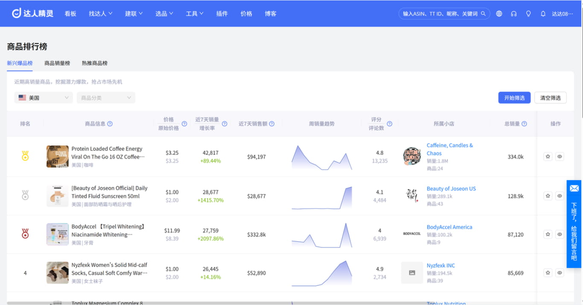
Task: Click the lightbulb tips icon
Action: tap(528, 14)
